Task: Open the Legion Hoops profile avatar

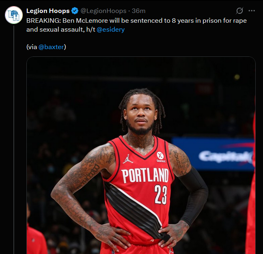Action: click(x=14, y=15)
